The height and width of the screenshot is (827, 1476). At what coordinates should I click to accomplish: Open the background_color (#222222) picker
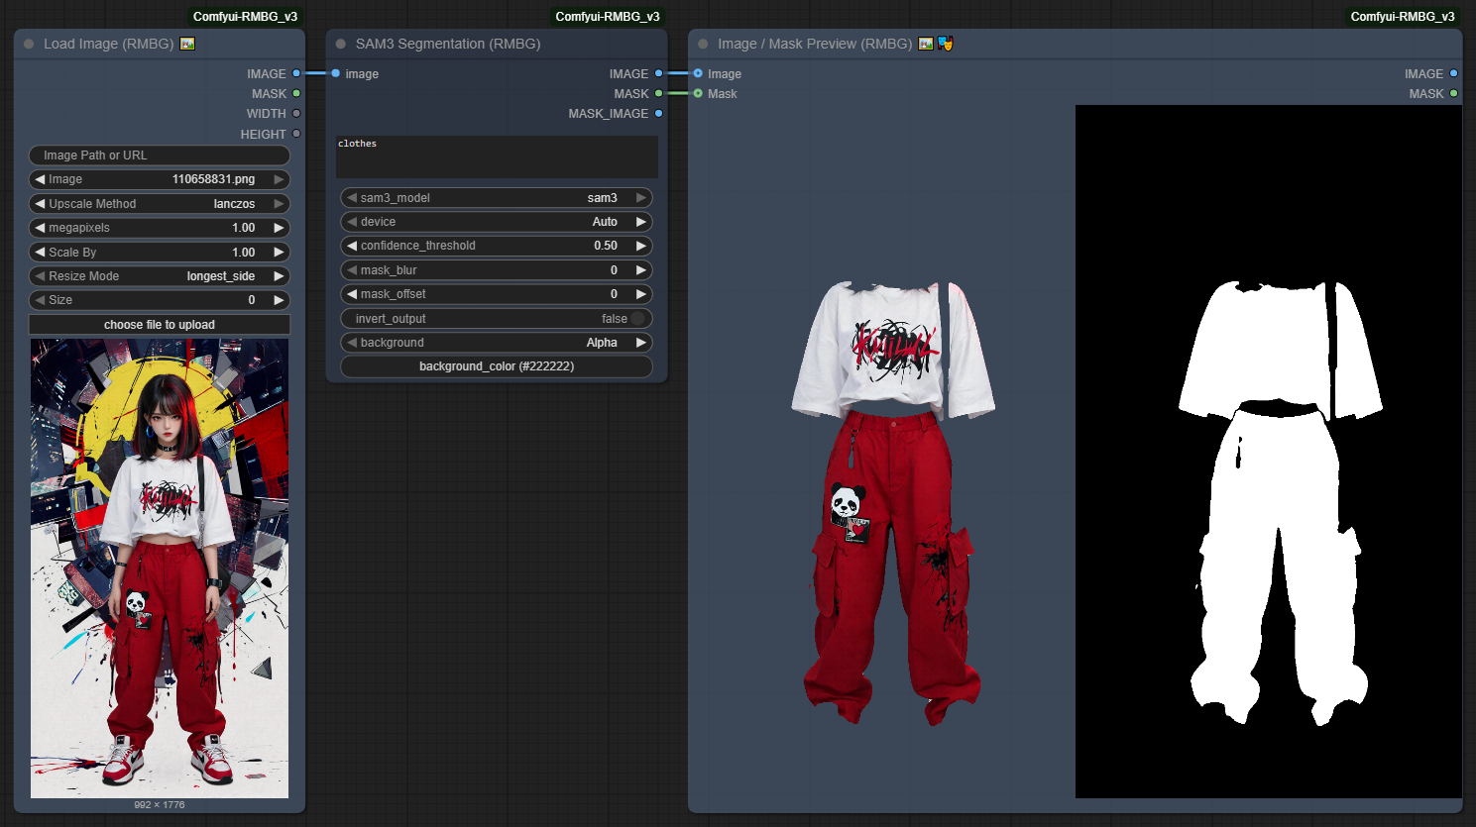(x=496, y=365)
